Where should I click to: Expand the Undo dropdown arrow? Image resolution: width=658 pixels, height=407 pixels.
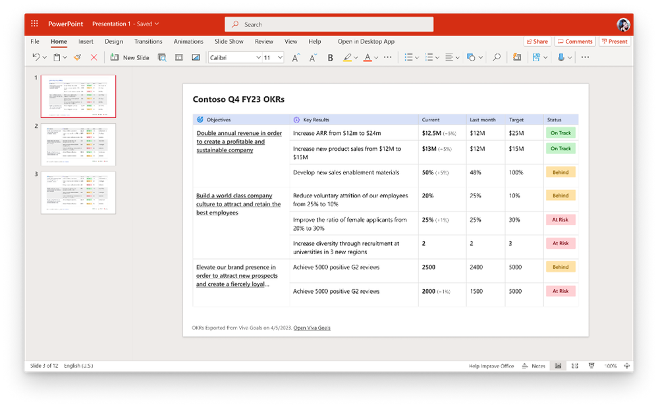coord(45,58)
